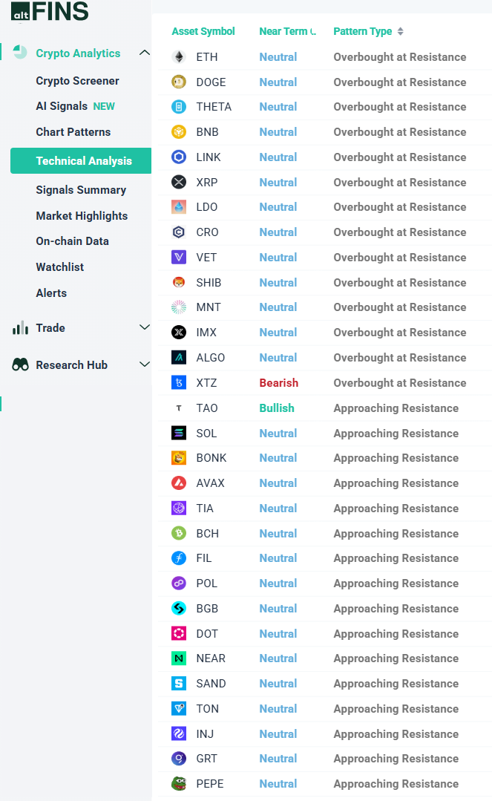Sort by Pattern Type arrows
The width and height of the screenshot is (492, 801).
tap(401, 31)
